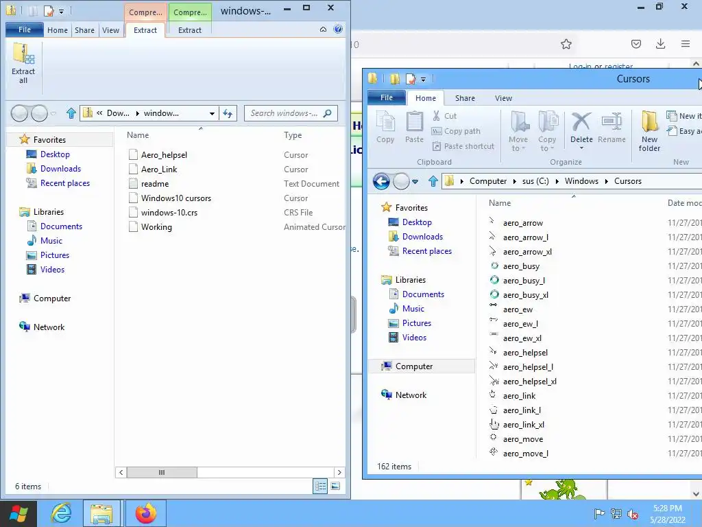Sort by Type column in the zip window
The image size is (702, 527).
pos(293,135)
